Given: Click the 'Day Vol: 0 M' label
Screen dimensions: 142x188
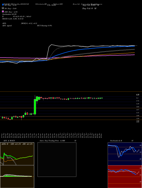Looking at the screenshot, I should click(89, 8).
